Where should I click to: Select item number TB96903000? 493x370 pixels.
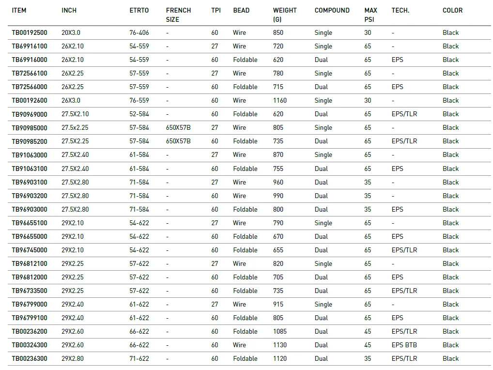(x=30, y=209)
